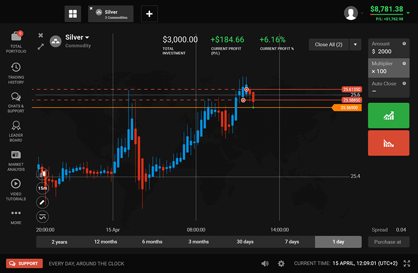
Task: Open the Total Portfolio briefcase icon
Action: click(x=16, y=37)
